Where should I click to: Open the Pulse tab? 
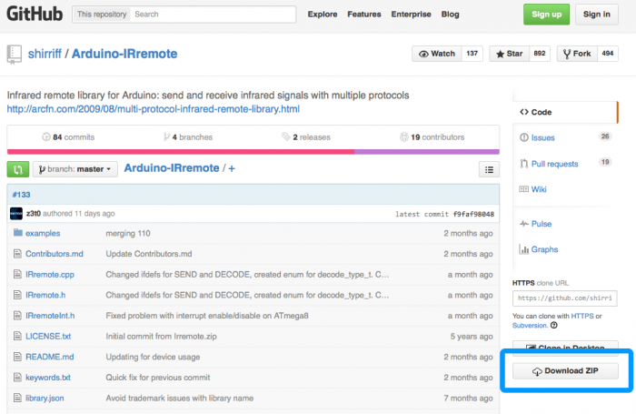click(x=542, y=224)
